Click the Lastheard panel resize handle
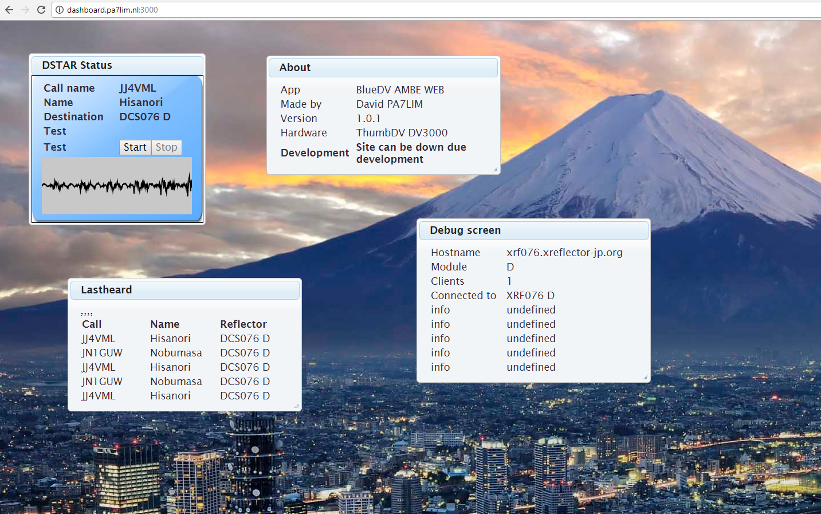 pyautogui.click(x=296, y=406)
